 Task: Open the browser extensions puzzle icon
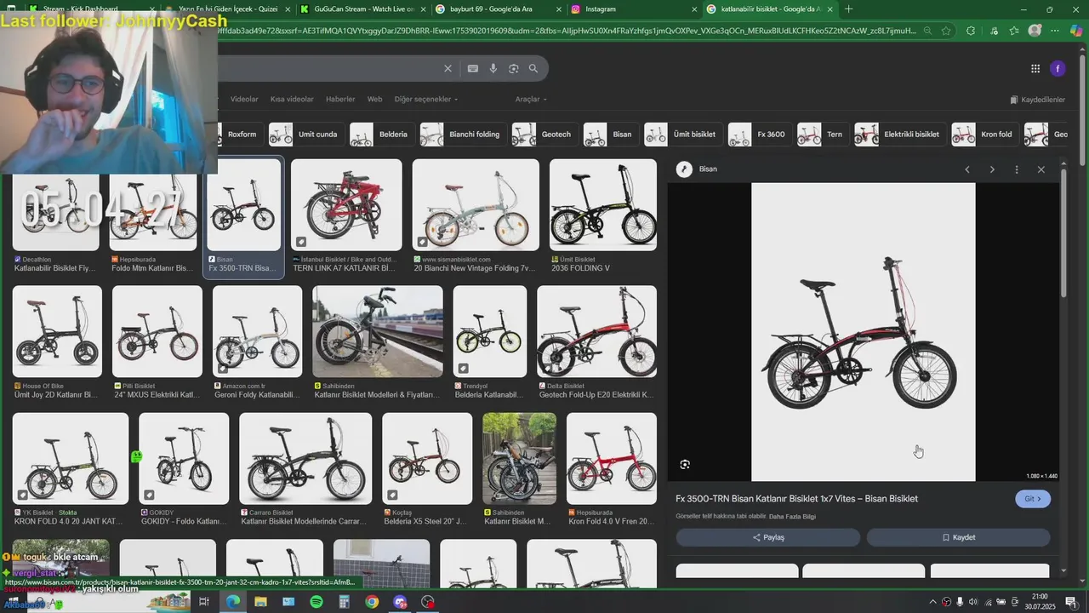[971, 31]
